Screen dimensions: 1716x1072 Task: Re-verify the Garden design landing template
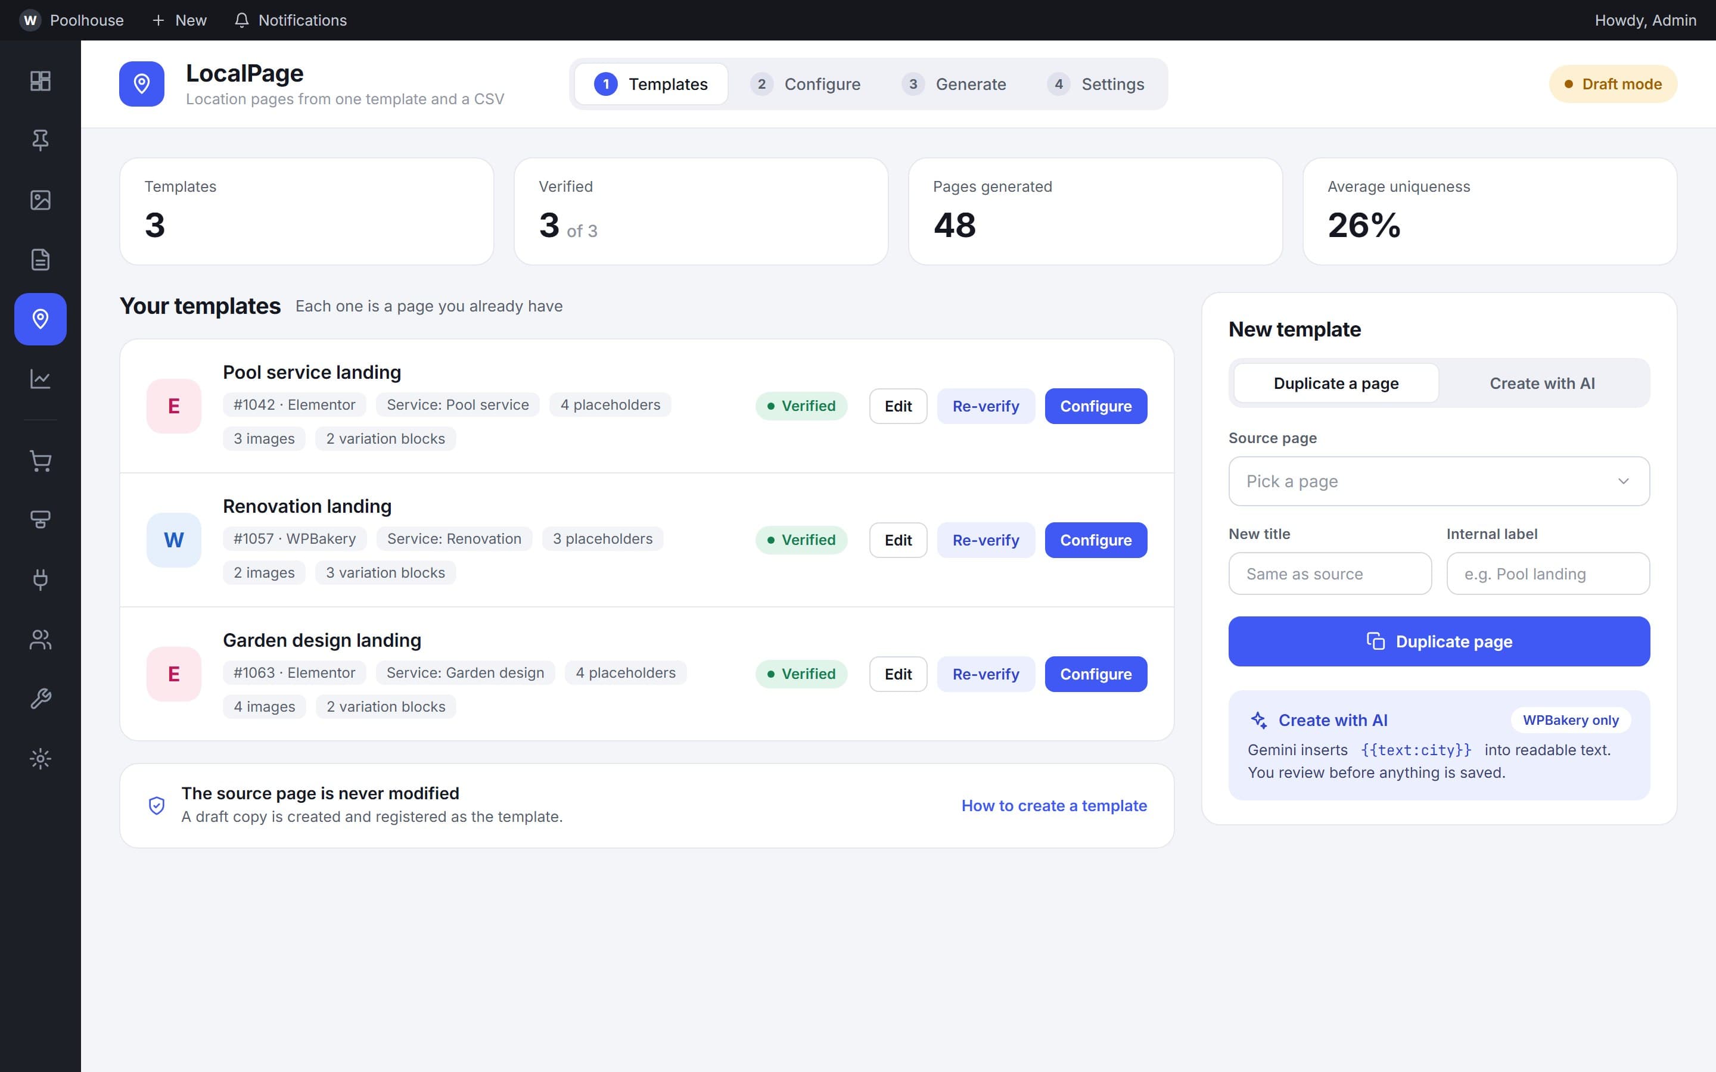986,674
